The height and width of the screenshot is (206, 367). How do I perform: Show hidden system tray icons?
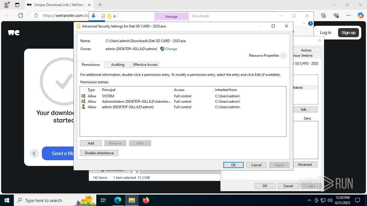pyautogui.click(x=309, y=200)
